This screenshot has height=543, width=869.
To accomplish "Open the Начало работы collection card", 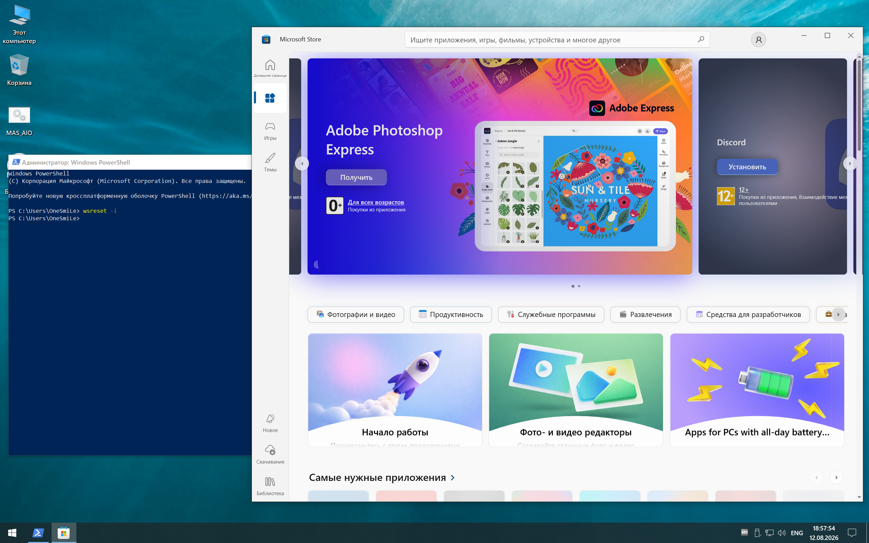I will click(395, 390).
